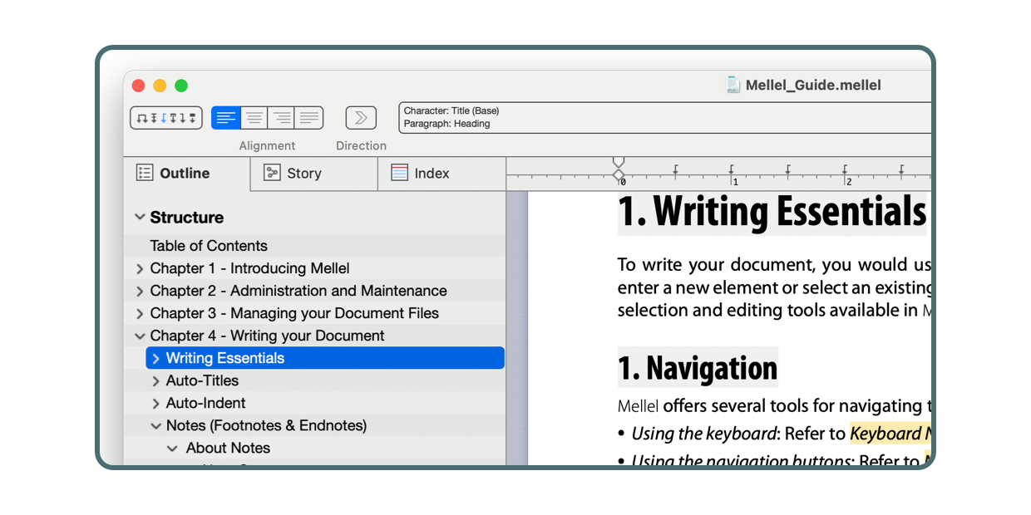
Task: Select the Auto-Indent outline row
Action: [x=314, y=403]
